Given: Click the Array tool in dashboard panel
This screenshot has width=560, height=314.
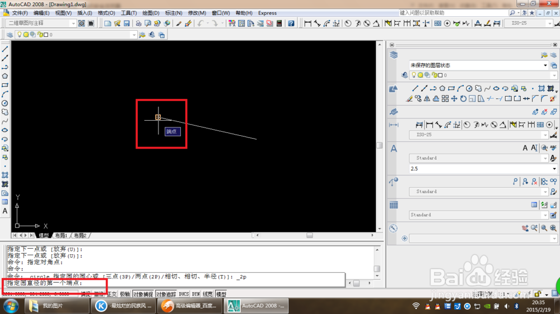Looking at the screenshot, I should 445,99.
